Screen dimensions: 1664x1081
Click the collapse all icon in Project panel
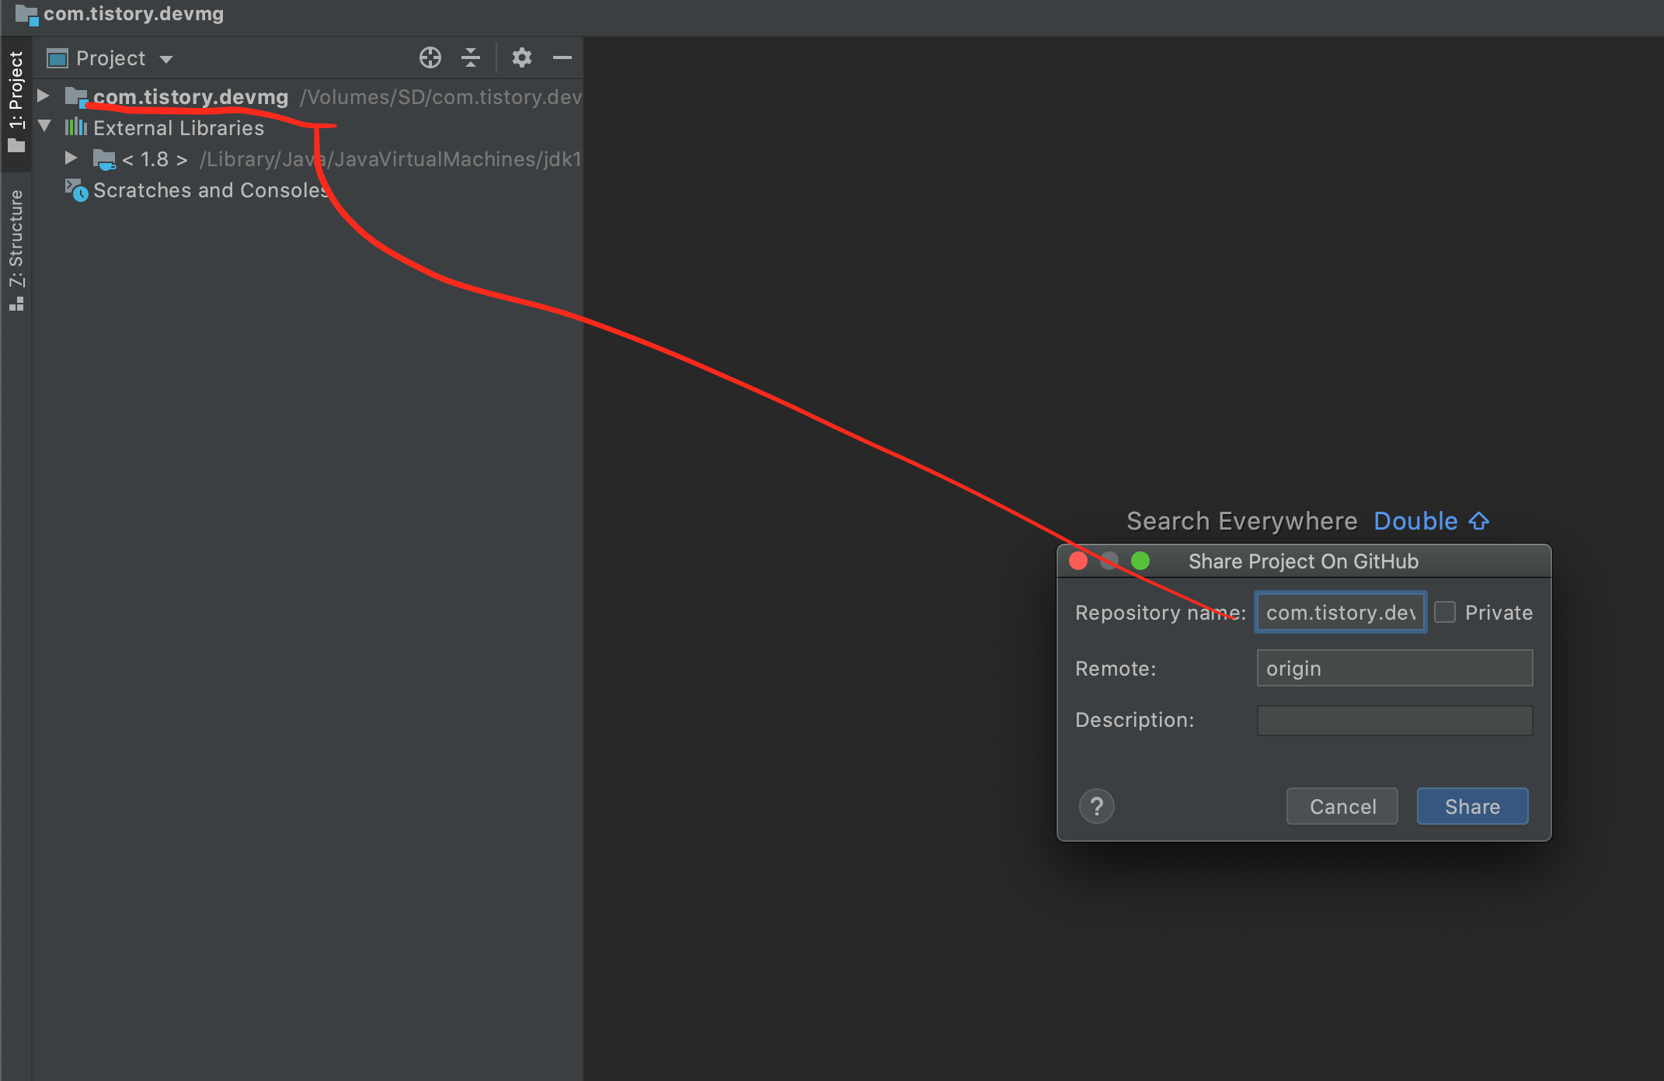click(471, 57)
